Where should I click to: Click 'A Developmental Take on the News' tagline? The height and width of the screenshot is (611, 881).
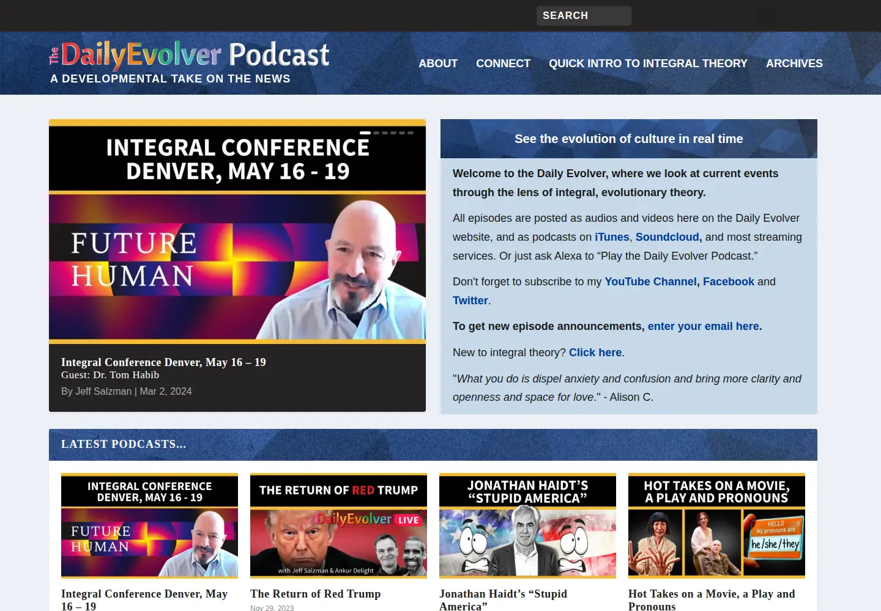coord(170,79)
